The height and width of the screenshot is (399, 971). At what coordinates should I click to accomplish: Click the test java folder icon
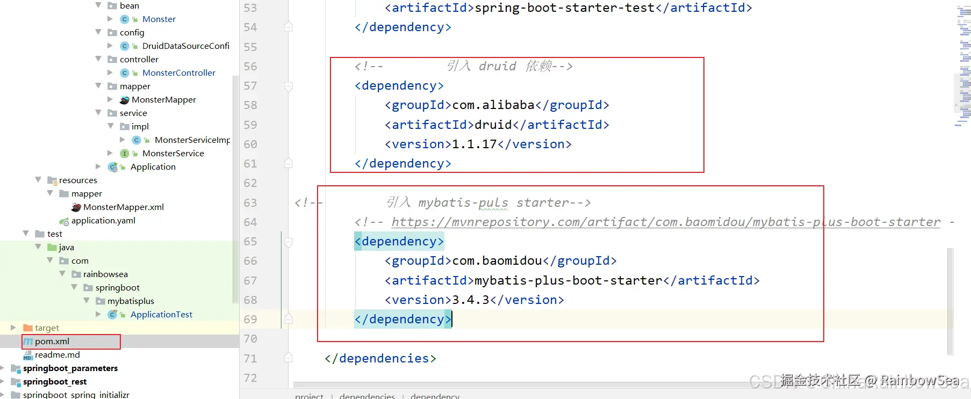pos(52,247)
